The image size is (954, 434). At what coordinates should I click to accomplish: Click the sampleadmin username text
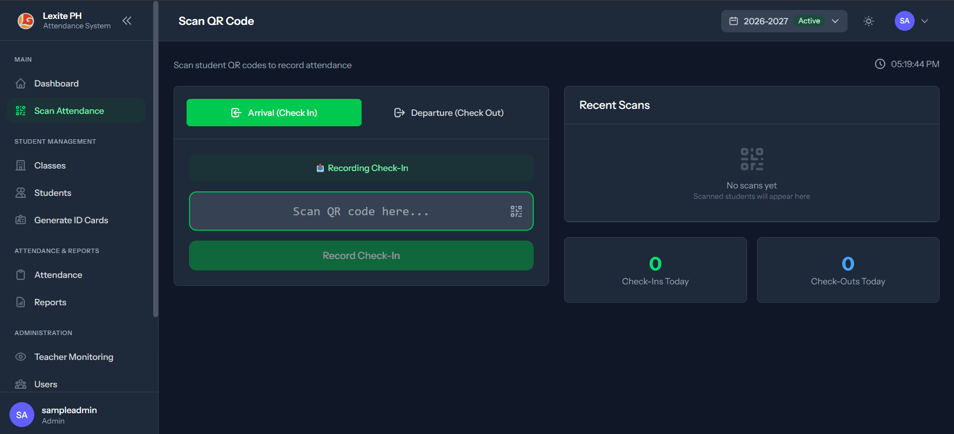(69, 410)
